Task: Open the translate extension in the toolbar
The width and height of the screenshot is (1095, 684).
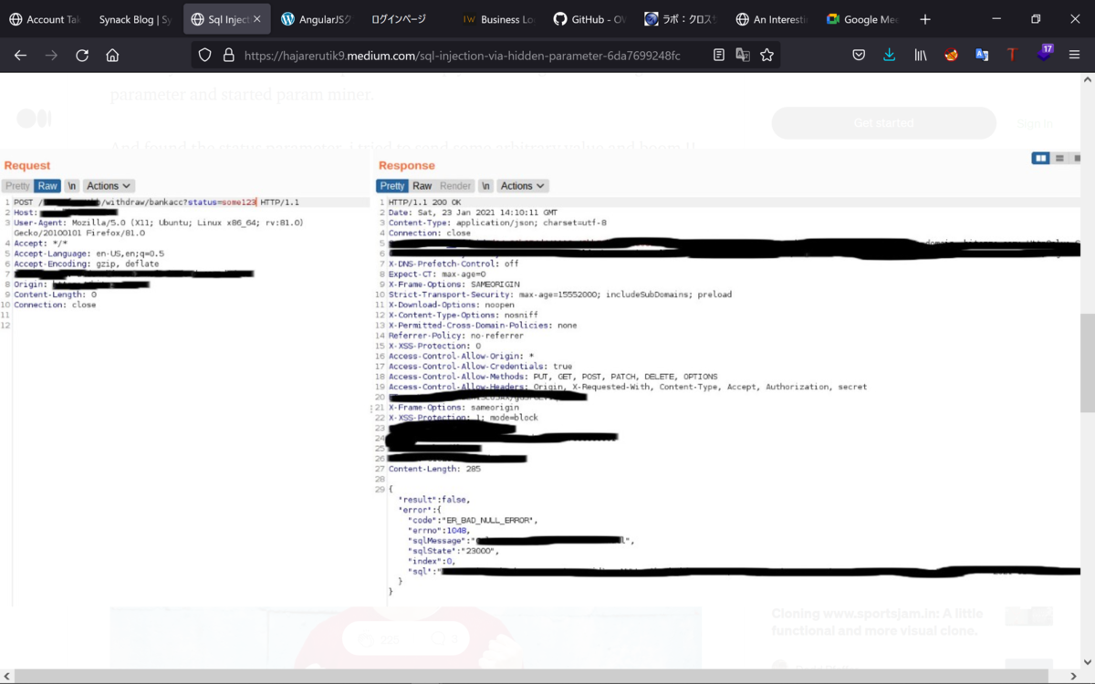Action: [x=982, y=55]
